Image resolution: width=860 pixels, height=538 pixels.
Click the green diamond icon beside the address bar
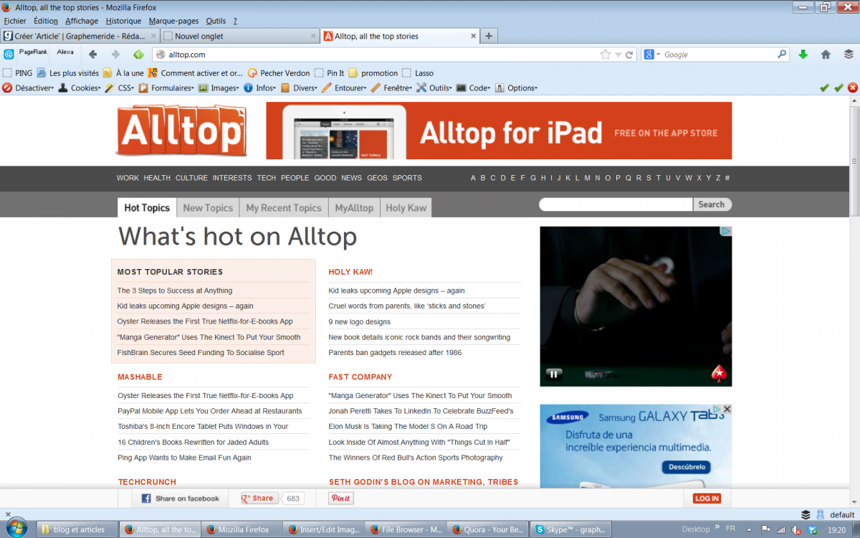coord(139,55)
